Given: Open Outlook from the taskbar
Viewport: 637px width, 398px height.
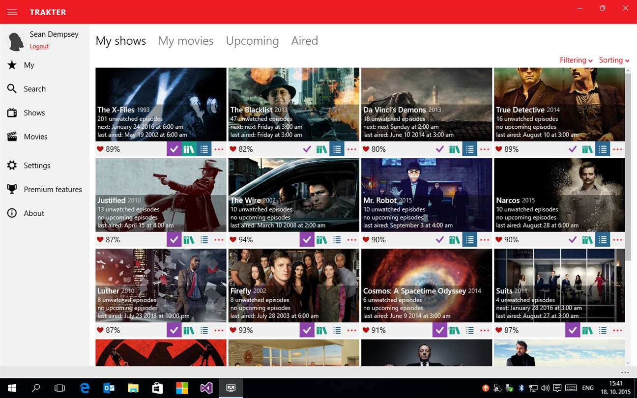Looking at the screenshot, I should point(109,388).
